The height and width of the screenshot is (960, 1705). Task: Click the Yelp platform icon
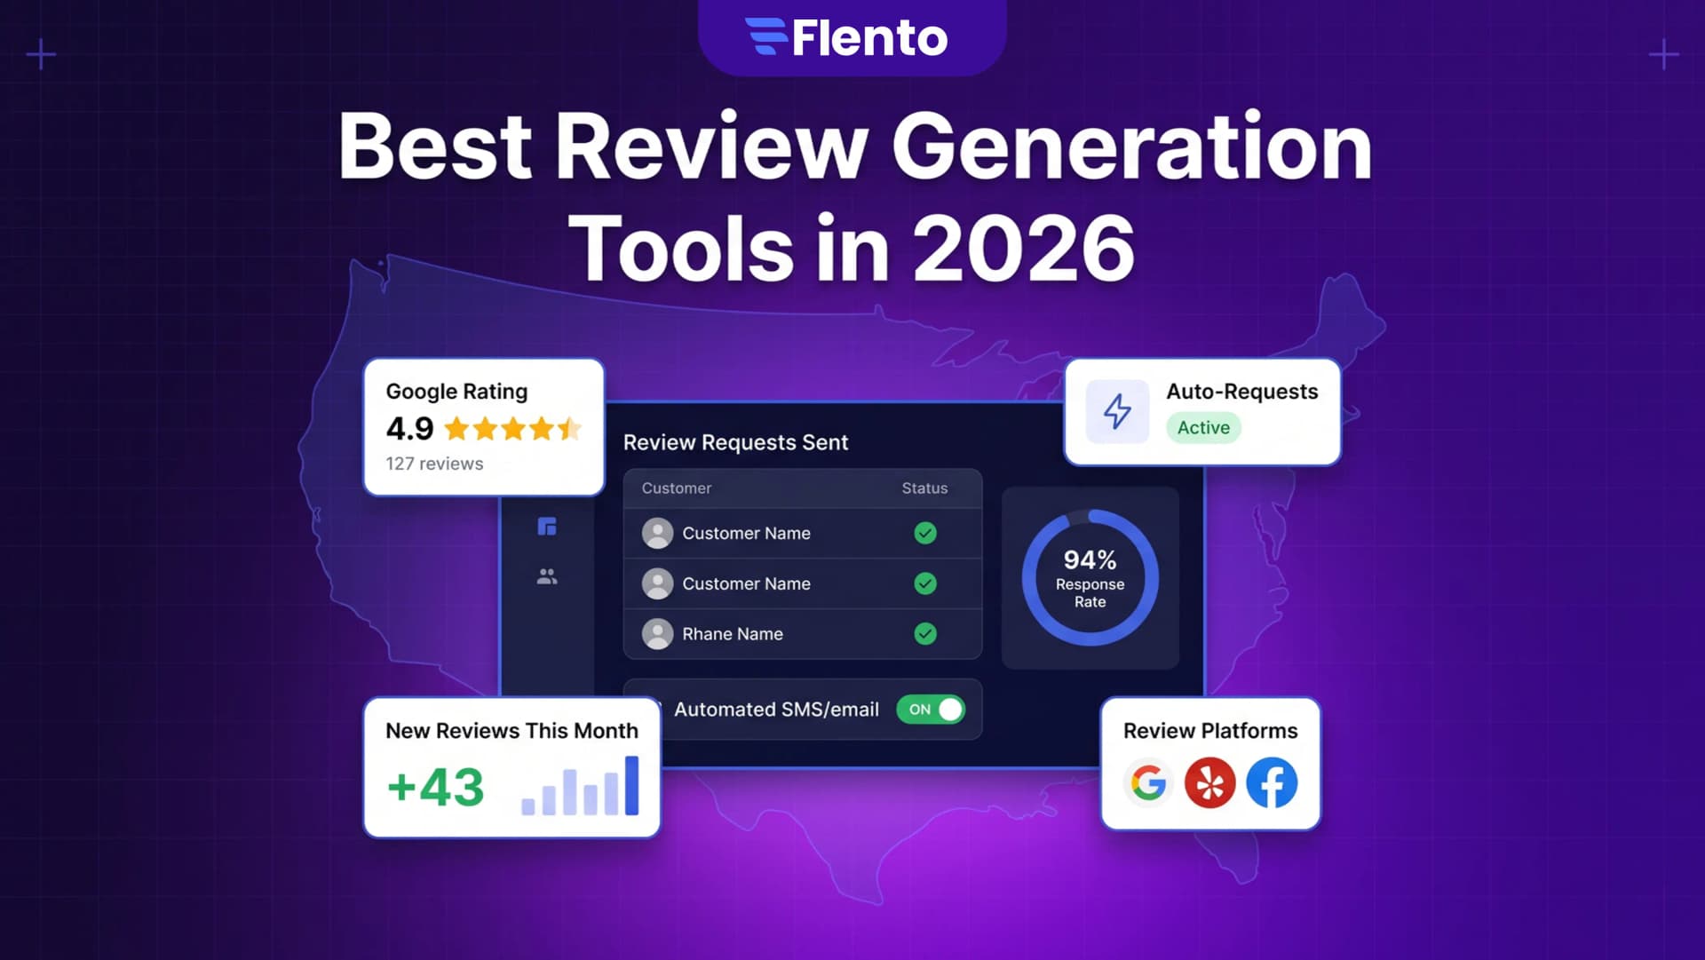point(1209,782)
